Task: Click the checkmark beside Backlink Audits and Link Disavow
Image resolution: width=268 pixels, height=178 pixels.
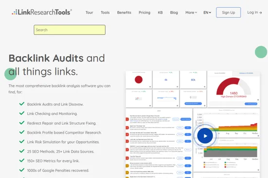Action: pyautogui.click(x=22, y=104)
